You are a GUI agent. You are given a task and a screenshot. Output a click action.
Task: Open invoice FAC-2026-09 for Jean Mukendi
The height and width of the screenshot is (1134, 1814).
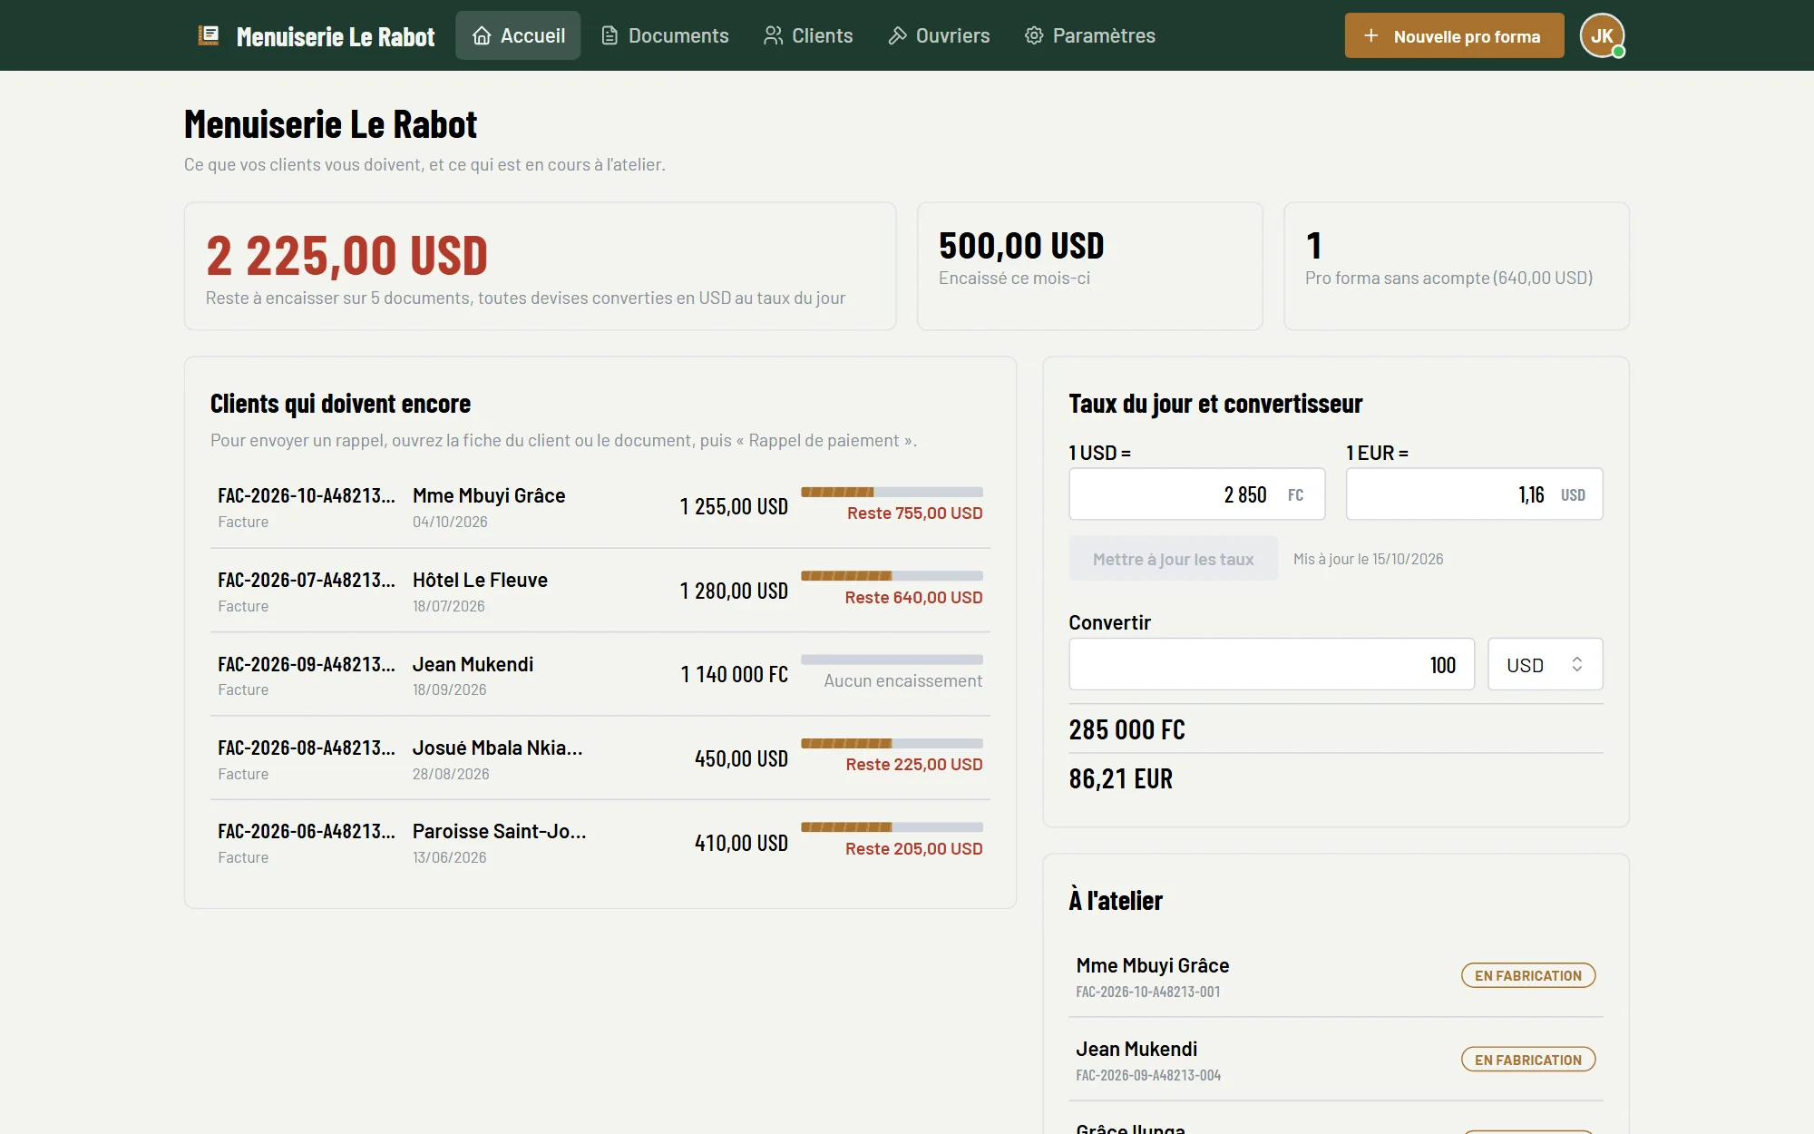click(x=600, y=674)
